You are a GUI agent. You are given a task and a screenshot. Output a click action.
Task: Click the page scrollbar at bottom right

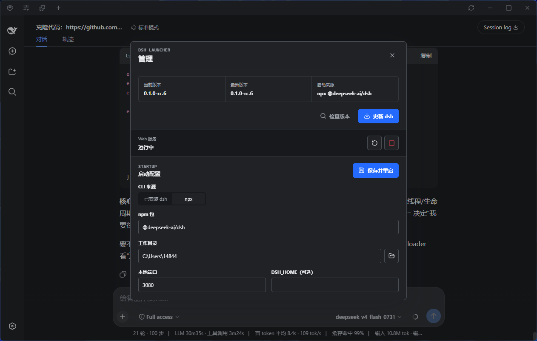[x=535, y=336]
